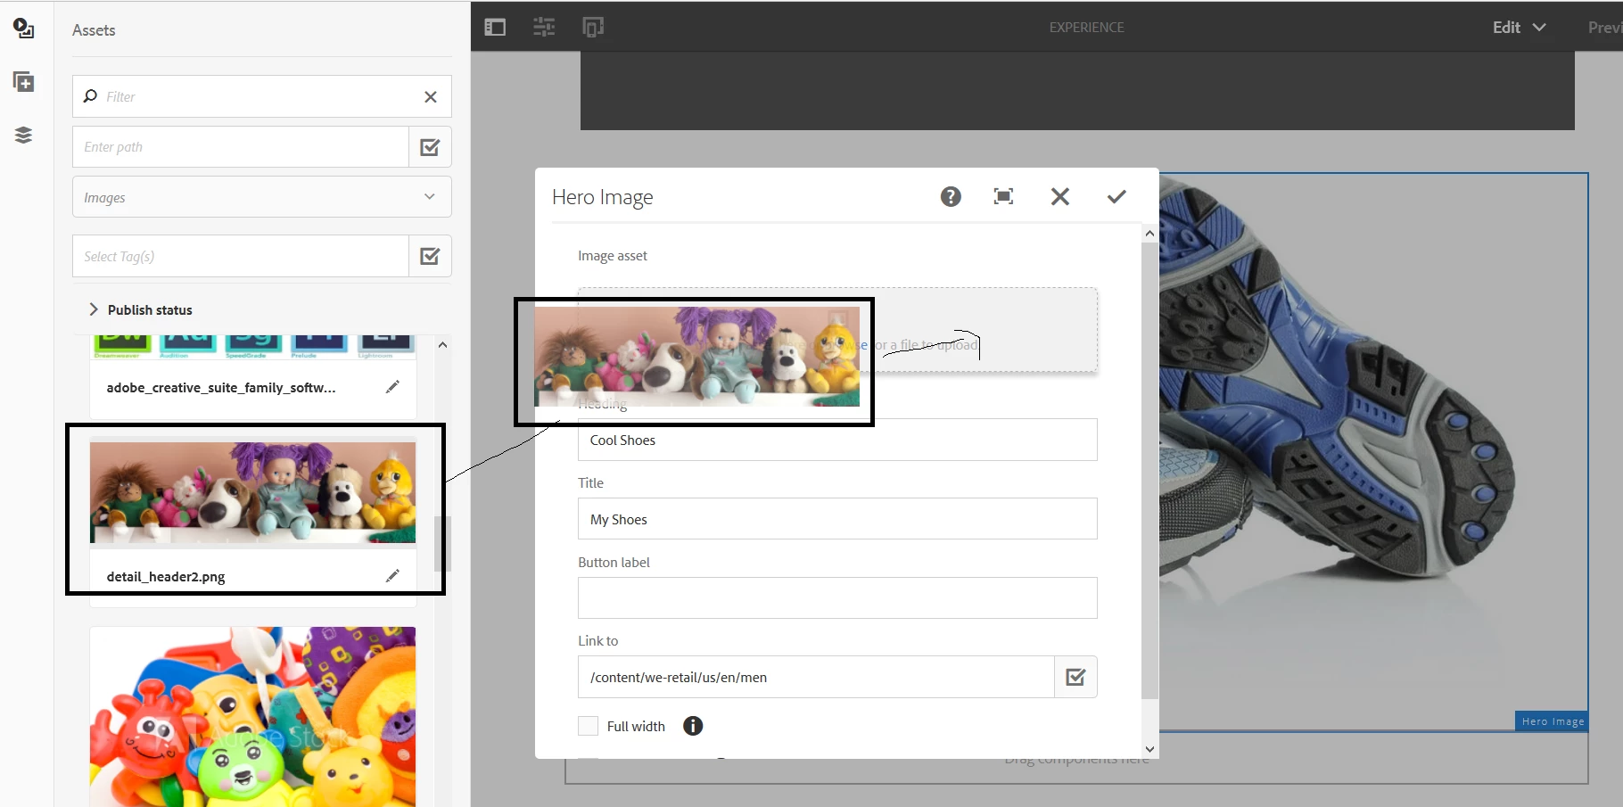Image resolution: width=1623 pixels, height=807 pixels.
Task: Click the Title field containing My Shoes
Action: pos(837,519)
